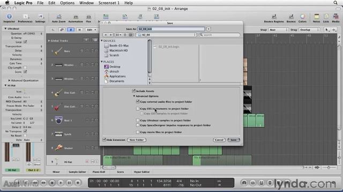
Task: Open the Media panel icon
Action: click(335, 17)
